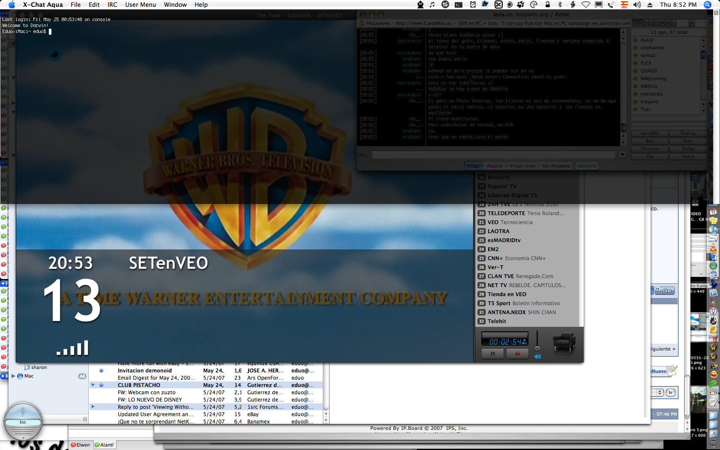Adjust The Tube vertical volume slider knob
This screenshot has height=450, width=720.
(x=537, y=348)
